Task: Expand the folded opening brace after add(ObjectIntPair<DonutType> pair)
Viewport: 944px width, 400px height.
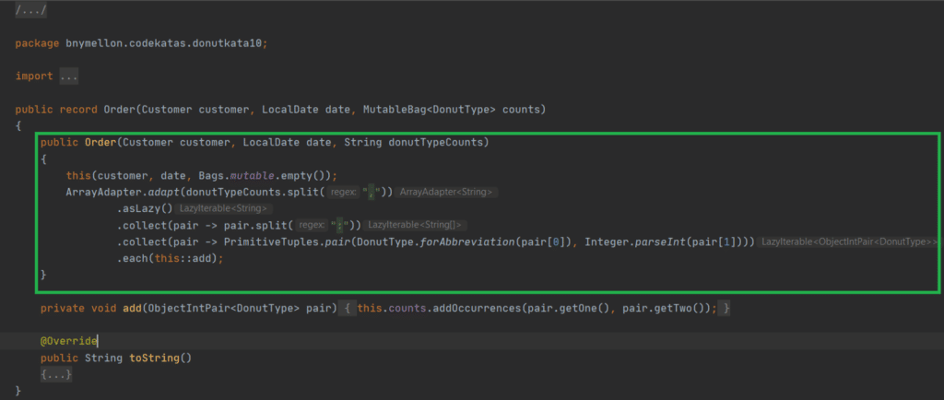Action: 348,309
